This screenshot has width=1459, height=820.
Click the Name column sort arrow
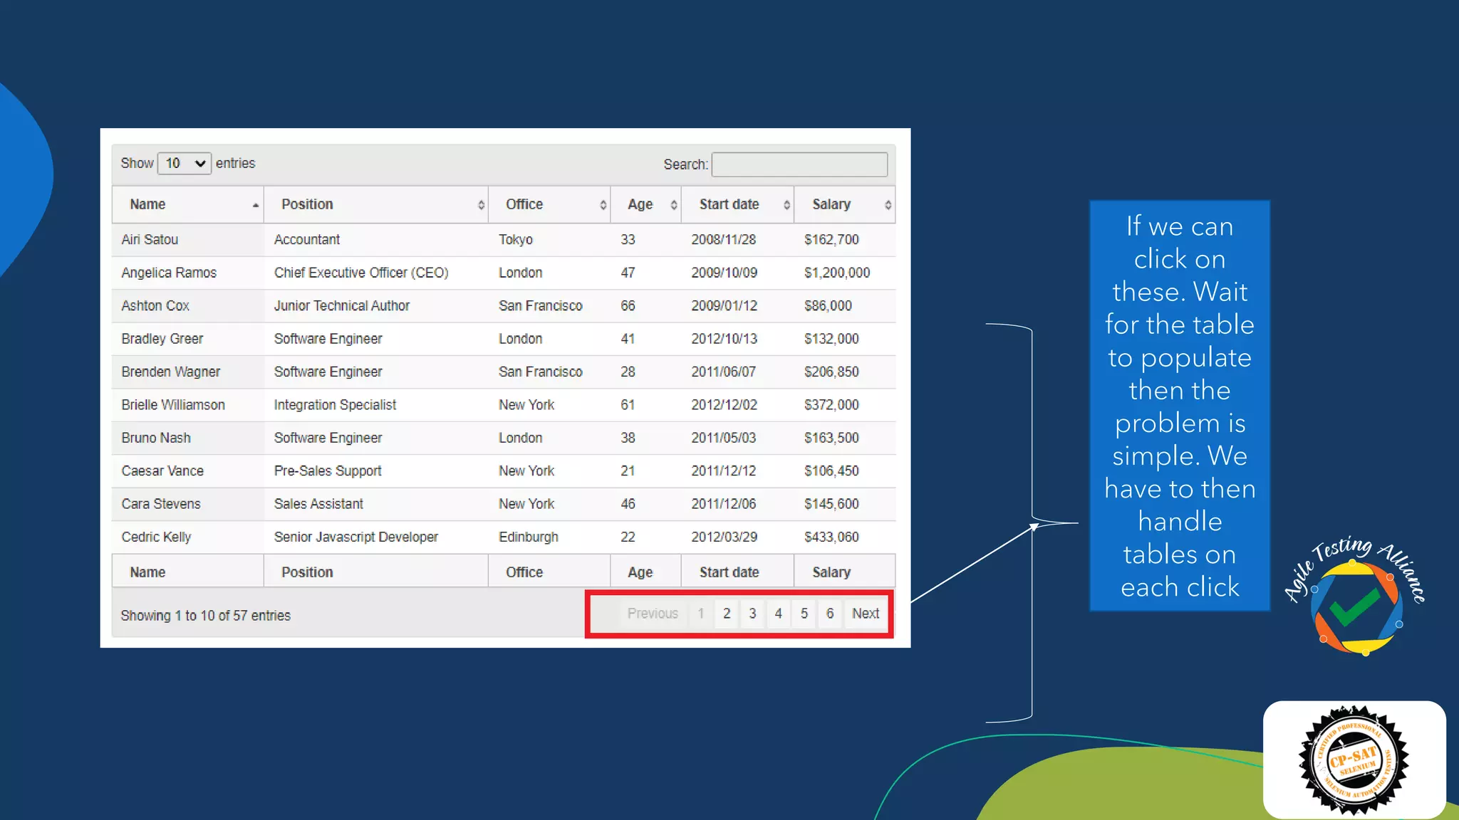255,205
